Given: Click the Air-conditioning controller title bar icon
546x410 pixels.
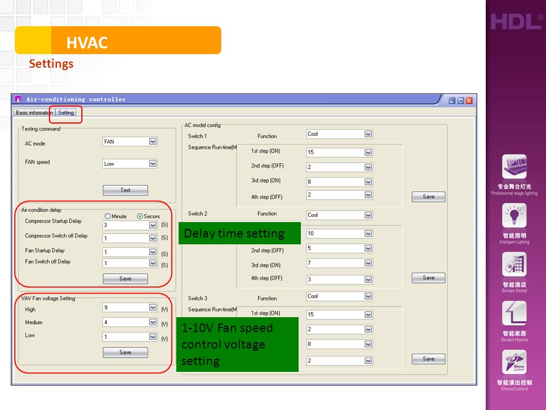Looking at the screenshot, I should [18, 99].
